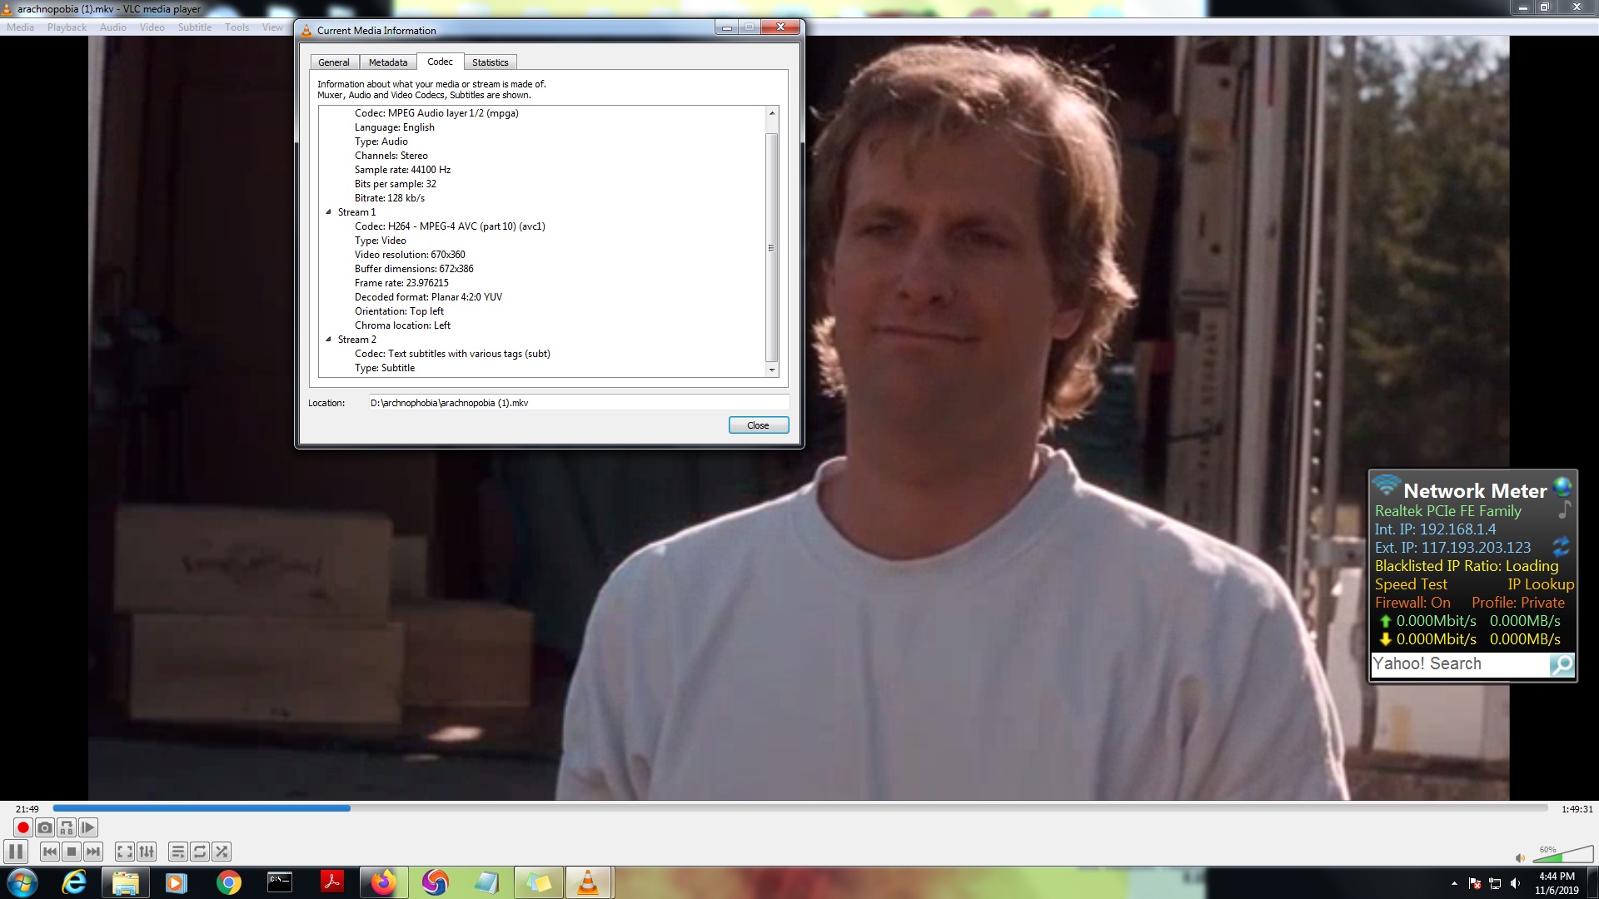This screenshot has height=899, width=1599.
Task: Click the Yahoo search magnifier button
Action: [1562, 664]
